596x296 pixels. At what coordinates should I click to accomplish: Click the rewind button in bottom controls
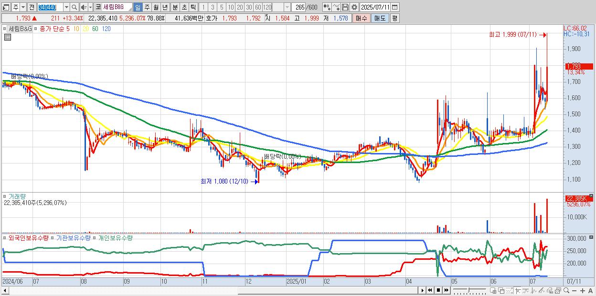click(430, 290)
